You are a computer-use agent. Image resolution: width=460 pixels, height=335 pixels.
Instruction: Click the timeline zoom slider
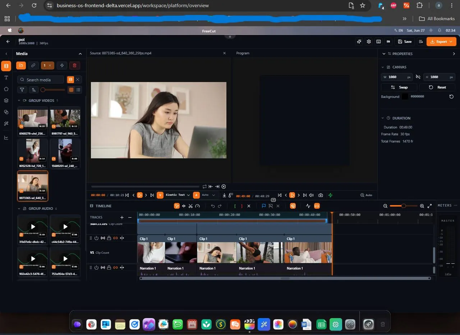coord(404,206)
